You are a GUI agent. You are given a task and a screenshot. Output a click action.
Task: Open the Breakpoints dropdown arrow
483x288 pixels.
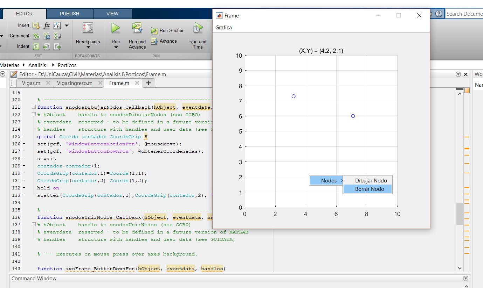pyautogui.click(x=88, y=48)
